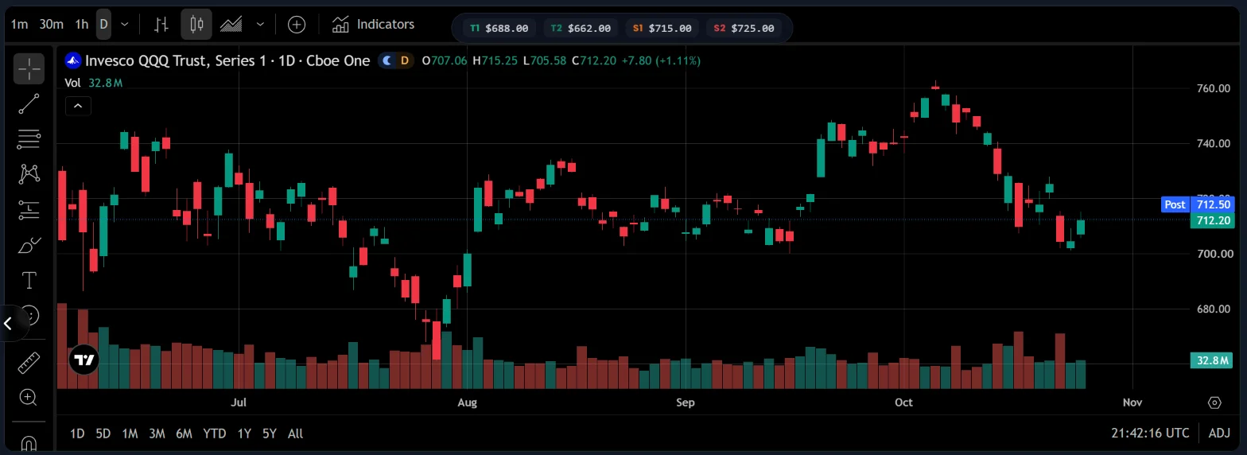
Task: Set the date range to 1D
Action: [77, 434]
